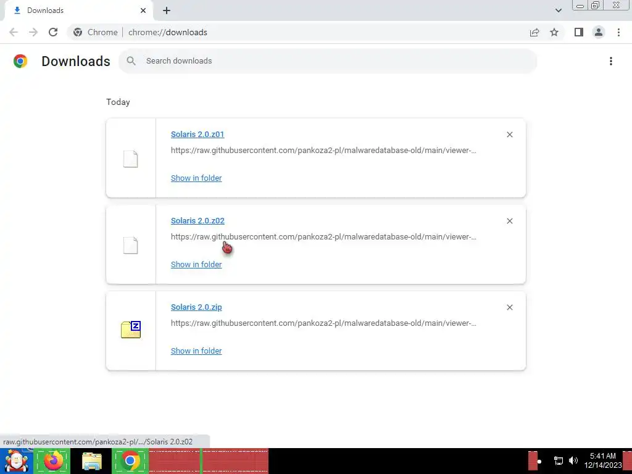Show Solaris 2.0.z02 in folder
The height and width of the screenshot is (474, 632).
tap(196, 264)
